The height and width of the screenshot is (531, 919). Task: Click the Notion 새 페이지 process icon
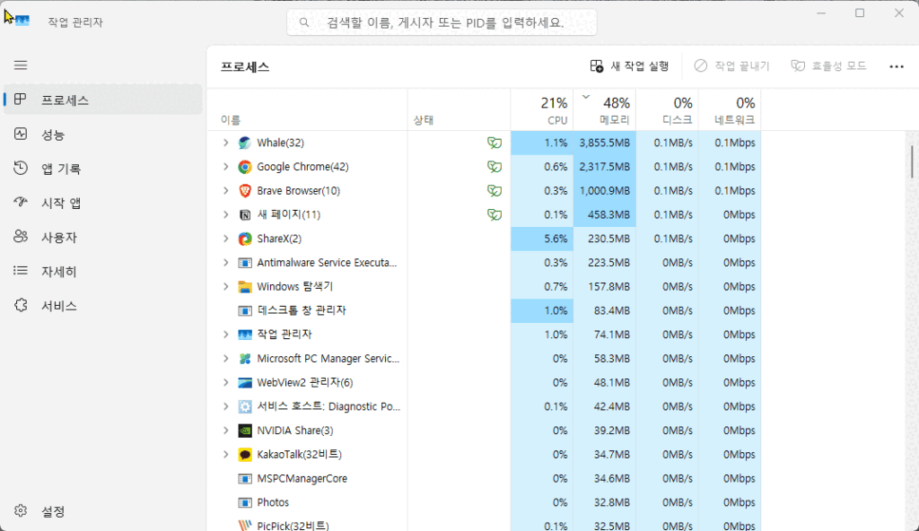(x=245, y=215)
